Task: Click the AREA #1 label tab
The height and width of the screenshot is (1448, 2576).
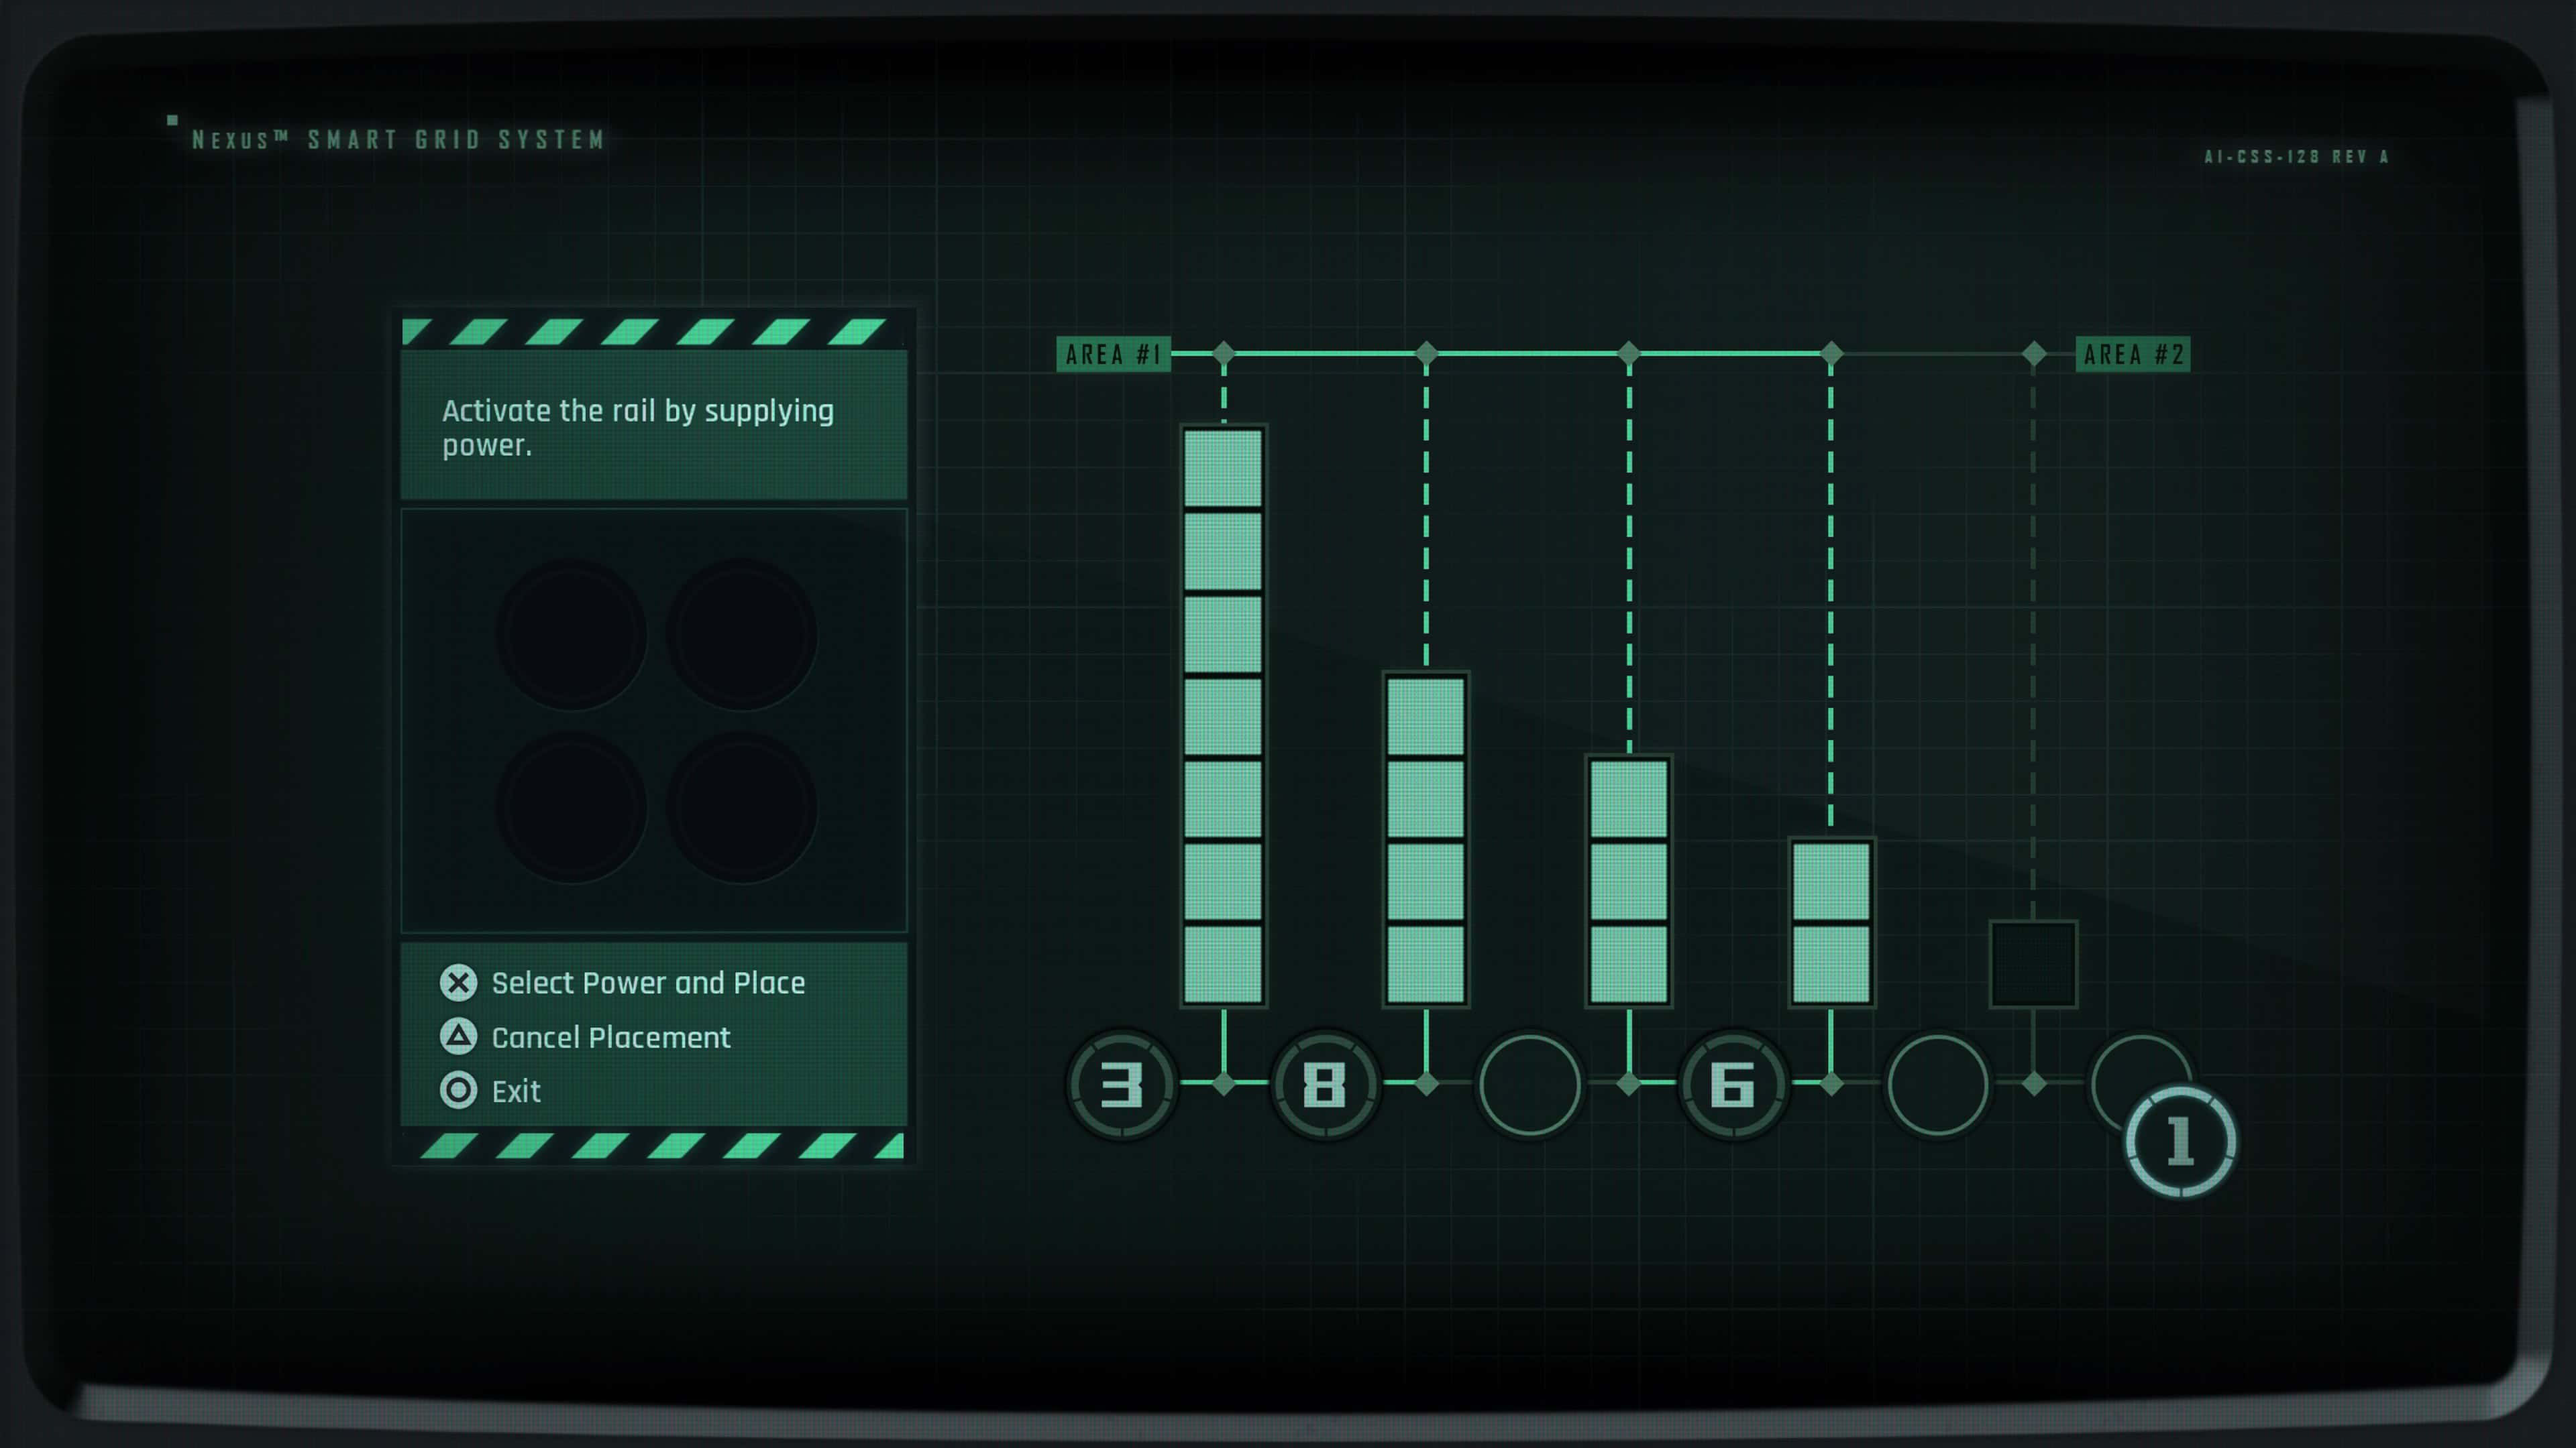Action: point(1115,353)
